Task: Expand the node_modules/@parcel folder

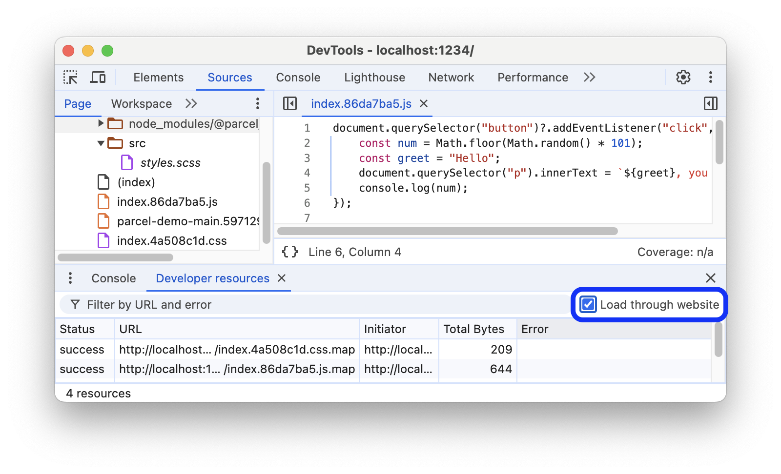Action: pyautogui.click(x=101, y=123)
